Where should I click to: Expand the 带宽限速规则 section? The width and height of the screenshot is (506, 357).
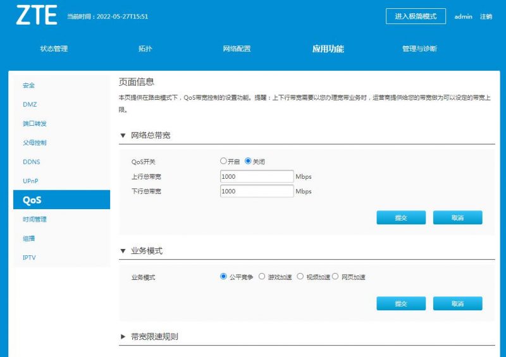[123, 337]
